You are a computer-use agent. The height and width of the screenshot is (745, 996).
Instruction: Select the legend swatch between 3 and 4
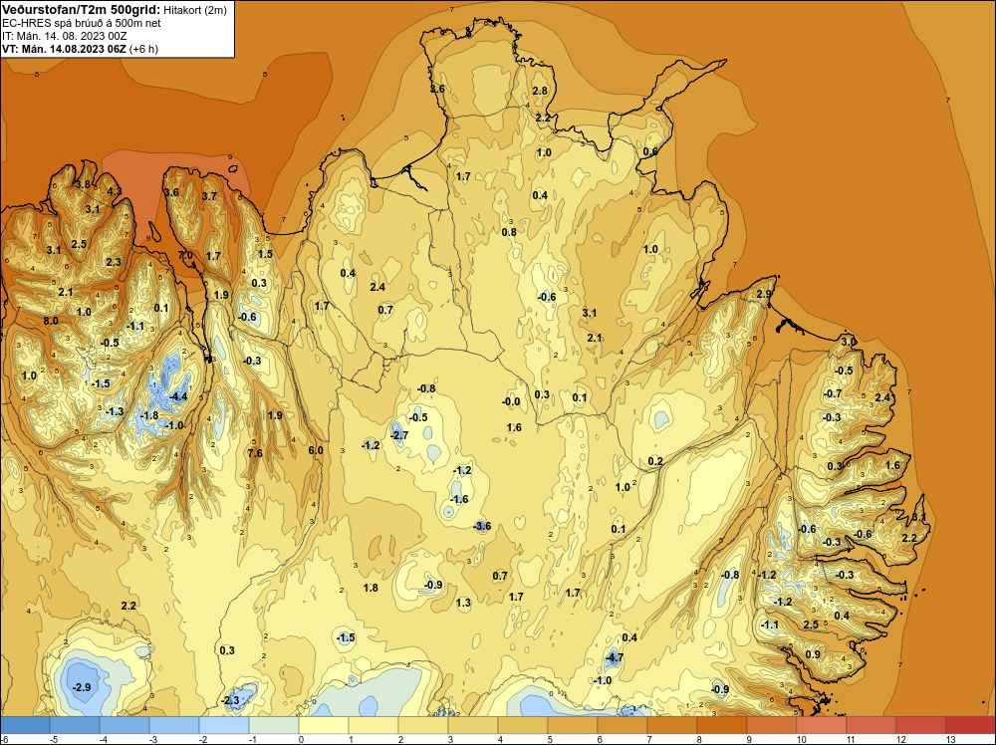coord(472,725)
